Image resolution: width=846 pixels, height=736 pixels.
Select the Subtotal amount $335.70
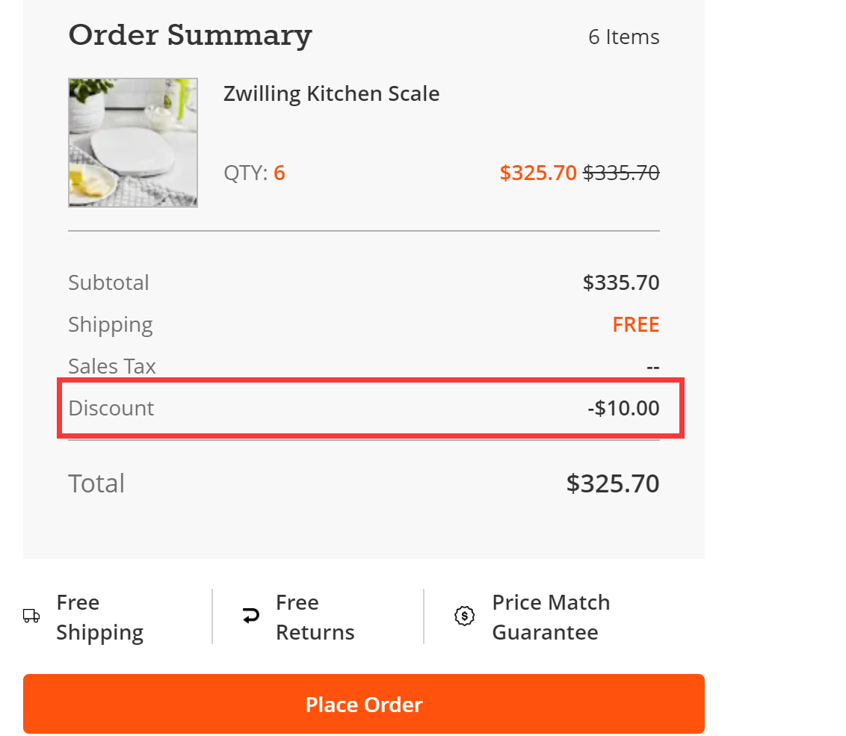[x=621, y=282]
